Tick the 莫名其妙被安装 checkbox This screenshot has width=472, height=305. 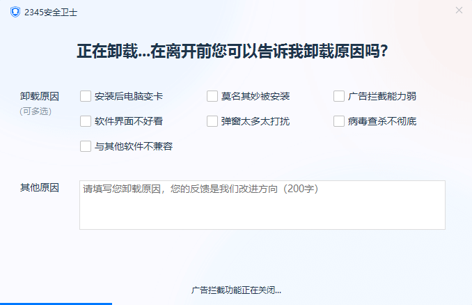212,96
